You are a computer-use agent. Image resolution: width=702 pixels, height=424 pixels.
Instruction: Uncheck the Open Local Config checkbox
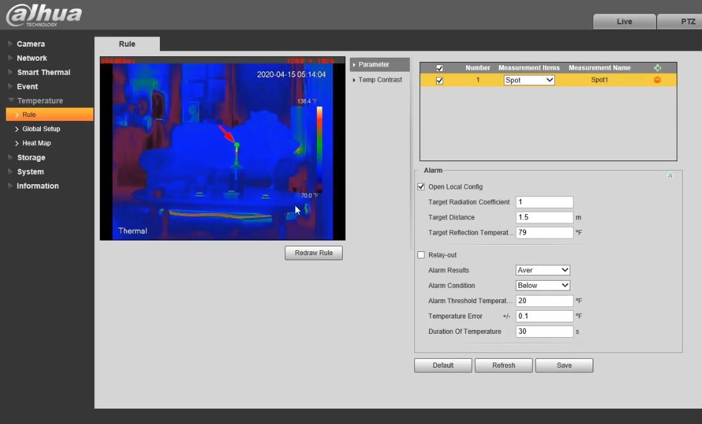[421, 187]
